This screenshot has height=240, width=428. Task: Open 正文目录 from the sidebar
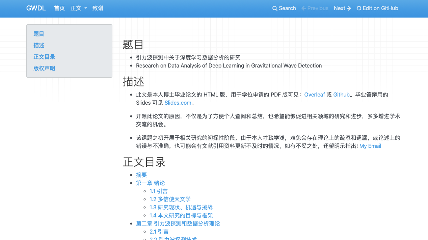pos(44,57)
